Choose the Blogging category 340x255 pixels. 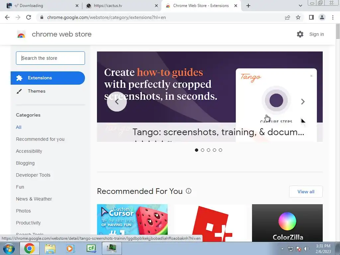click(25, 163)
